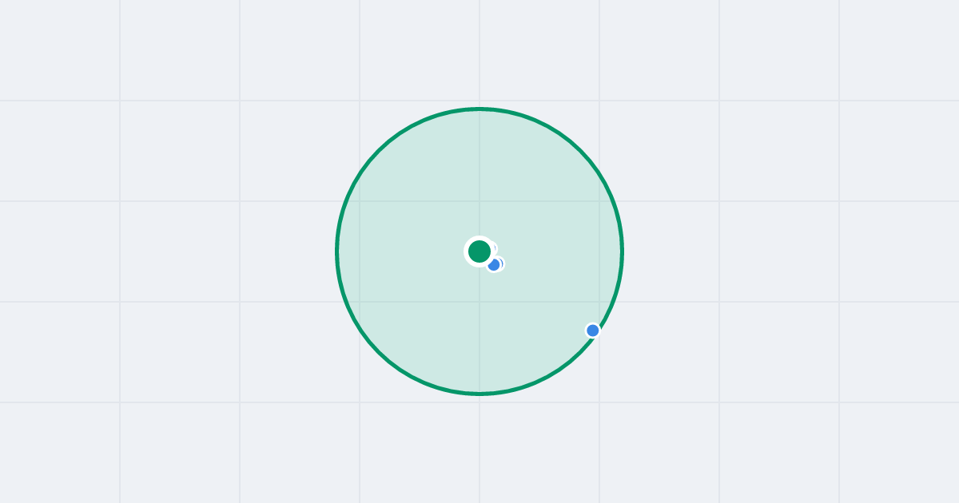Click the green circle outline at its topmost point
Image resolution: width=959 pixels, height=503 pixels.
[479, 109]
